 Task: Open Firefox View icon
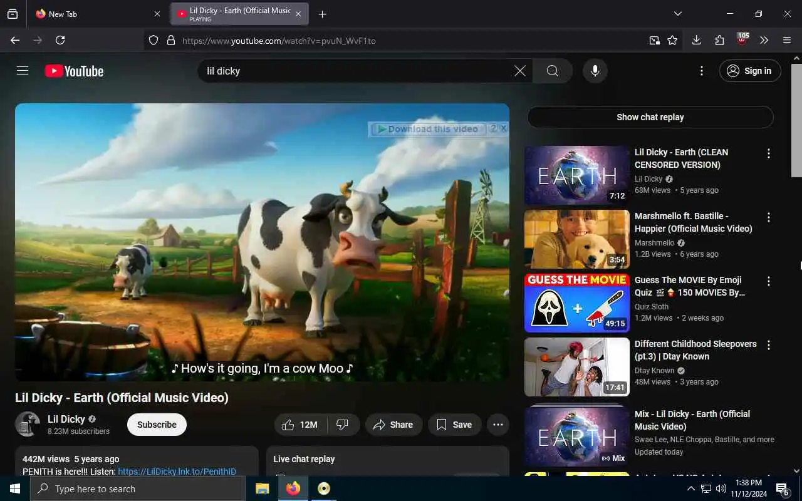(13, 14)
